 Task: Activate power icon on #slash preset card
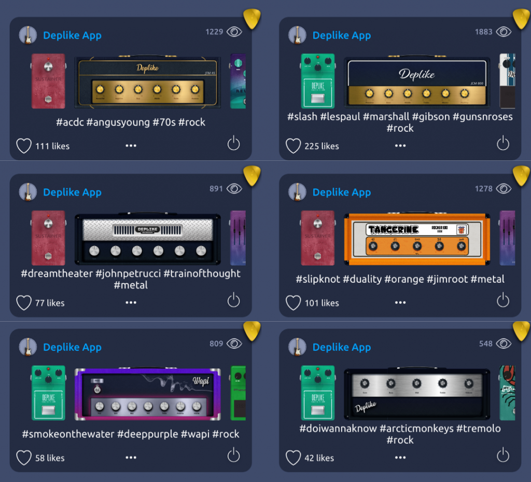[503, 143]
